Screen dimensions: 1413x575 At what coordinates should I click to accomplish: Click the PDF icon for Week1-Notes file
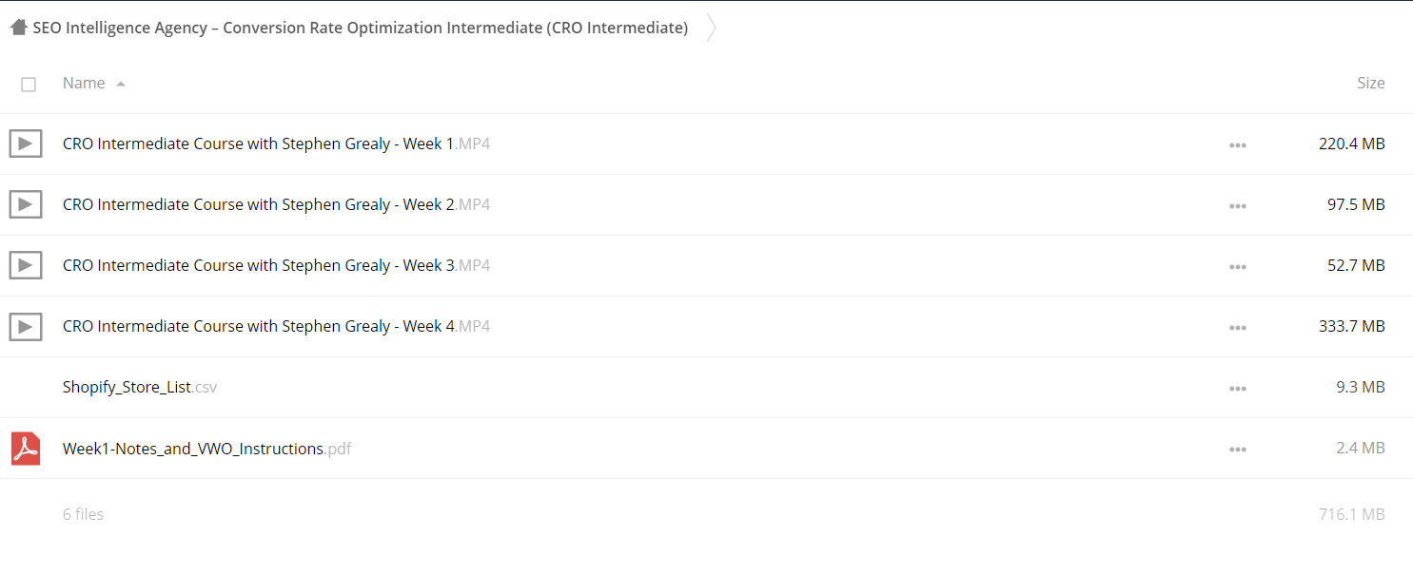coord(26,449)
